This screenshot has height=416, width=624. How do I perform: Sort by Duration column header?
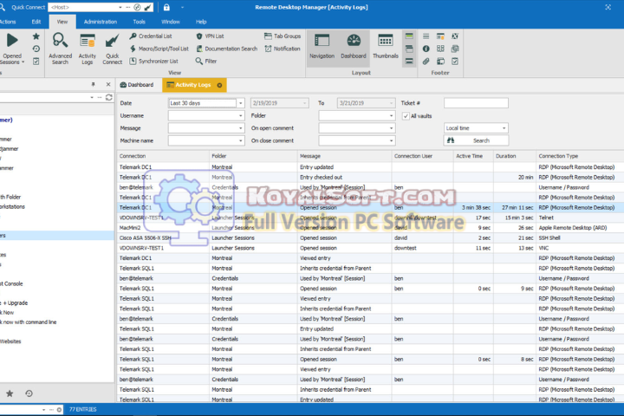(x=514, y=156)
